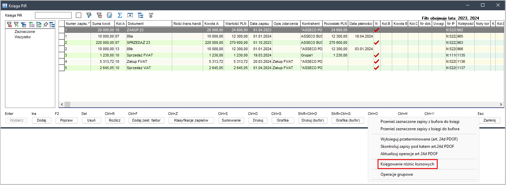Click the Rozlicz button
The image size is (506, 185).
115,121
